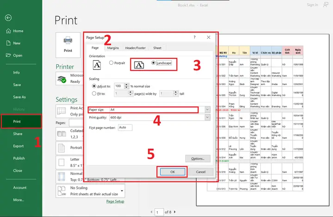Image resolution: width=333 pixels, height=217 pixels.
Task: Close the Page Setup dialog
Action: coord(209,37)
